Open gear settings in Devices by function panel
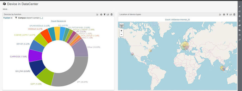The height and width of the screenshot is (91, 242). point(101,15)
